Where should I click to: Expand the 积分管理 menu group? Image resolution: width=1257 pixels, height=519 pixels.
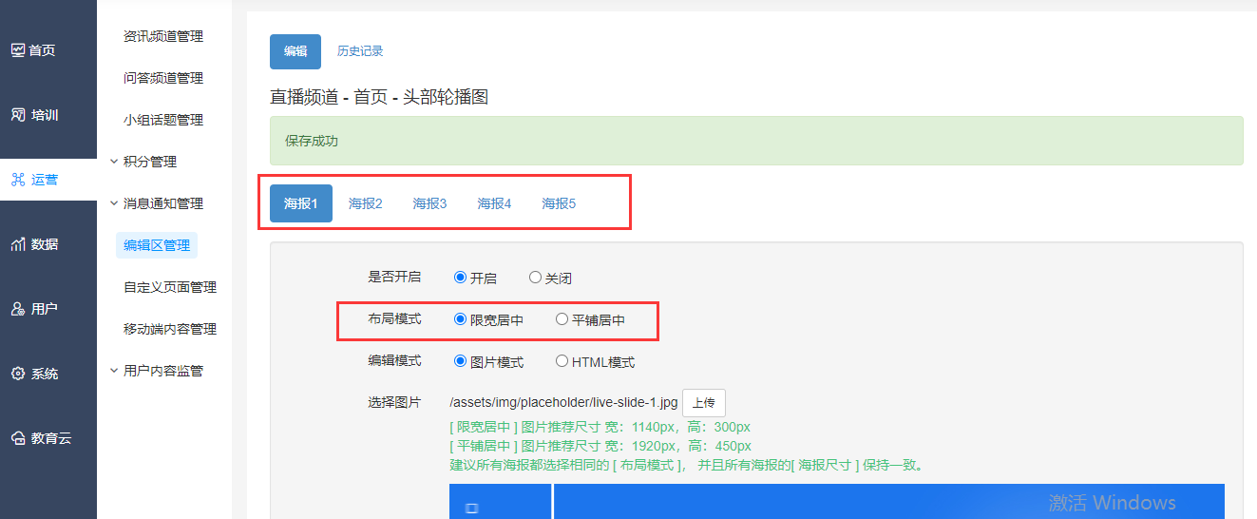tap(143, 162)
